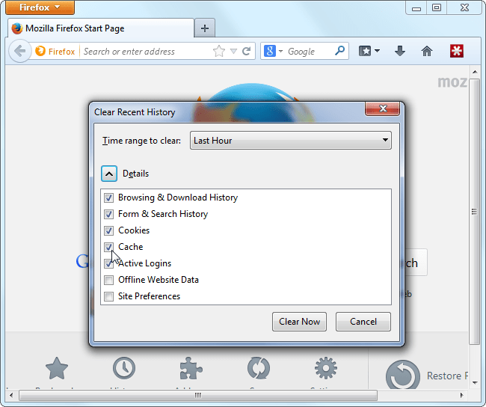Click the scroll up arrow of vertical scrollbar
486x407 pixels.
[x=475, y=72]
